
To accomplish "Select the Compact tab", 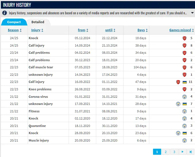I will pyautogui.click(x=14, y=22).
